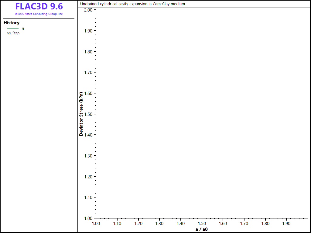
Task: Click the 1.20 tick on the horizontal axis
Action: click(x=138, y=224)
